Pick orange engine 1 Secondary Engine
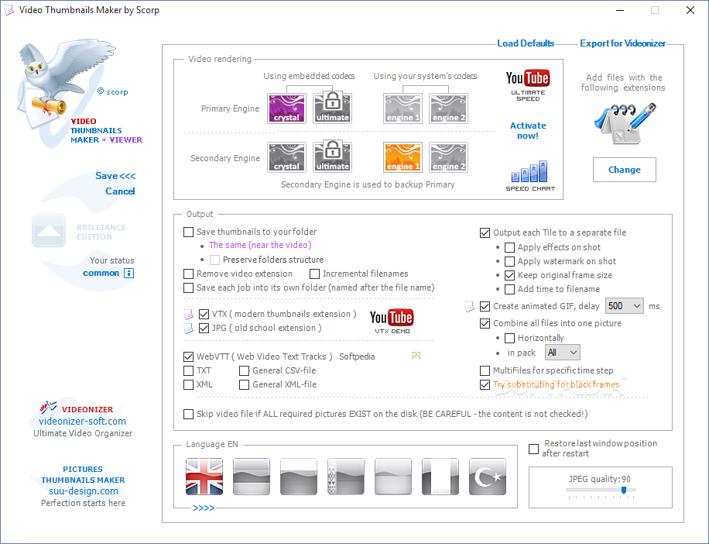 [402, 157]
